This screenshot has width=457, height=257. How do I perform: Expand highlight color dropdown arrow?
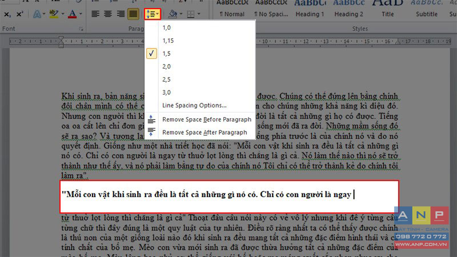[x=62, y=14]
